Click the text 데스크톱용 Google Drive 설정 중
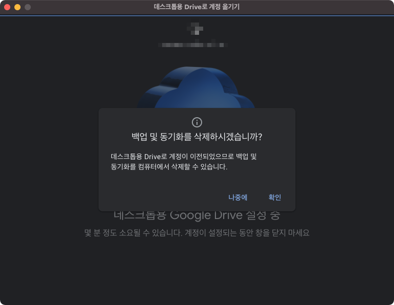The image size is (394, 305). coord(197,215)
